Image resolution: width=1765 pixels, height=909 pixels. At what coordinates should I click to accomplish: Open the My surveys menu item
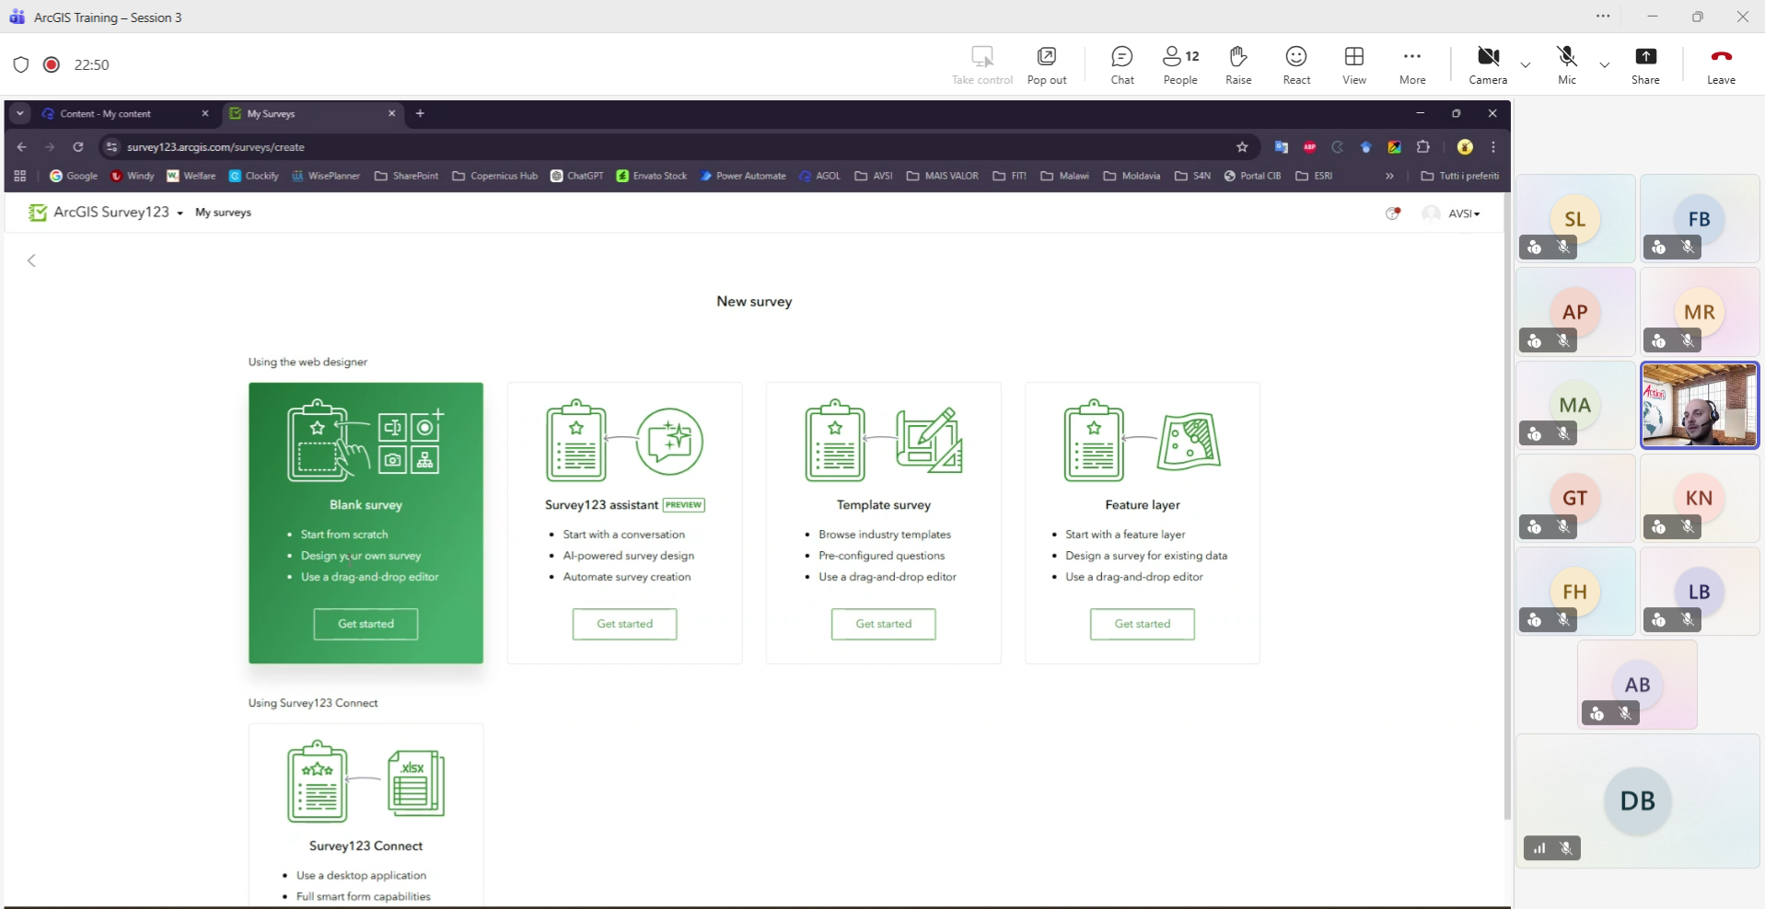click(223, 213)
